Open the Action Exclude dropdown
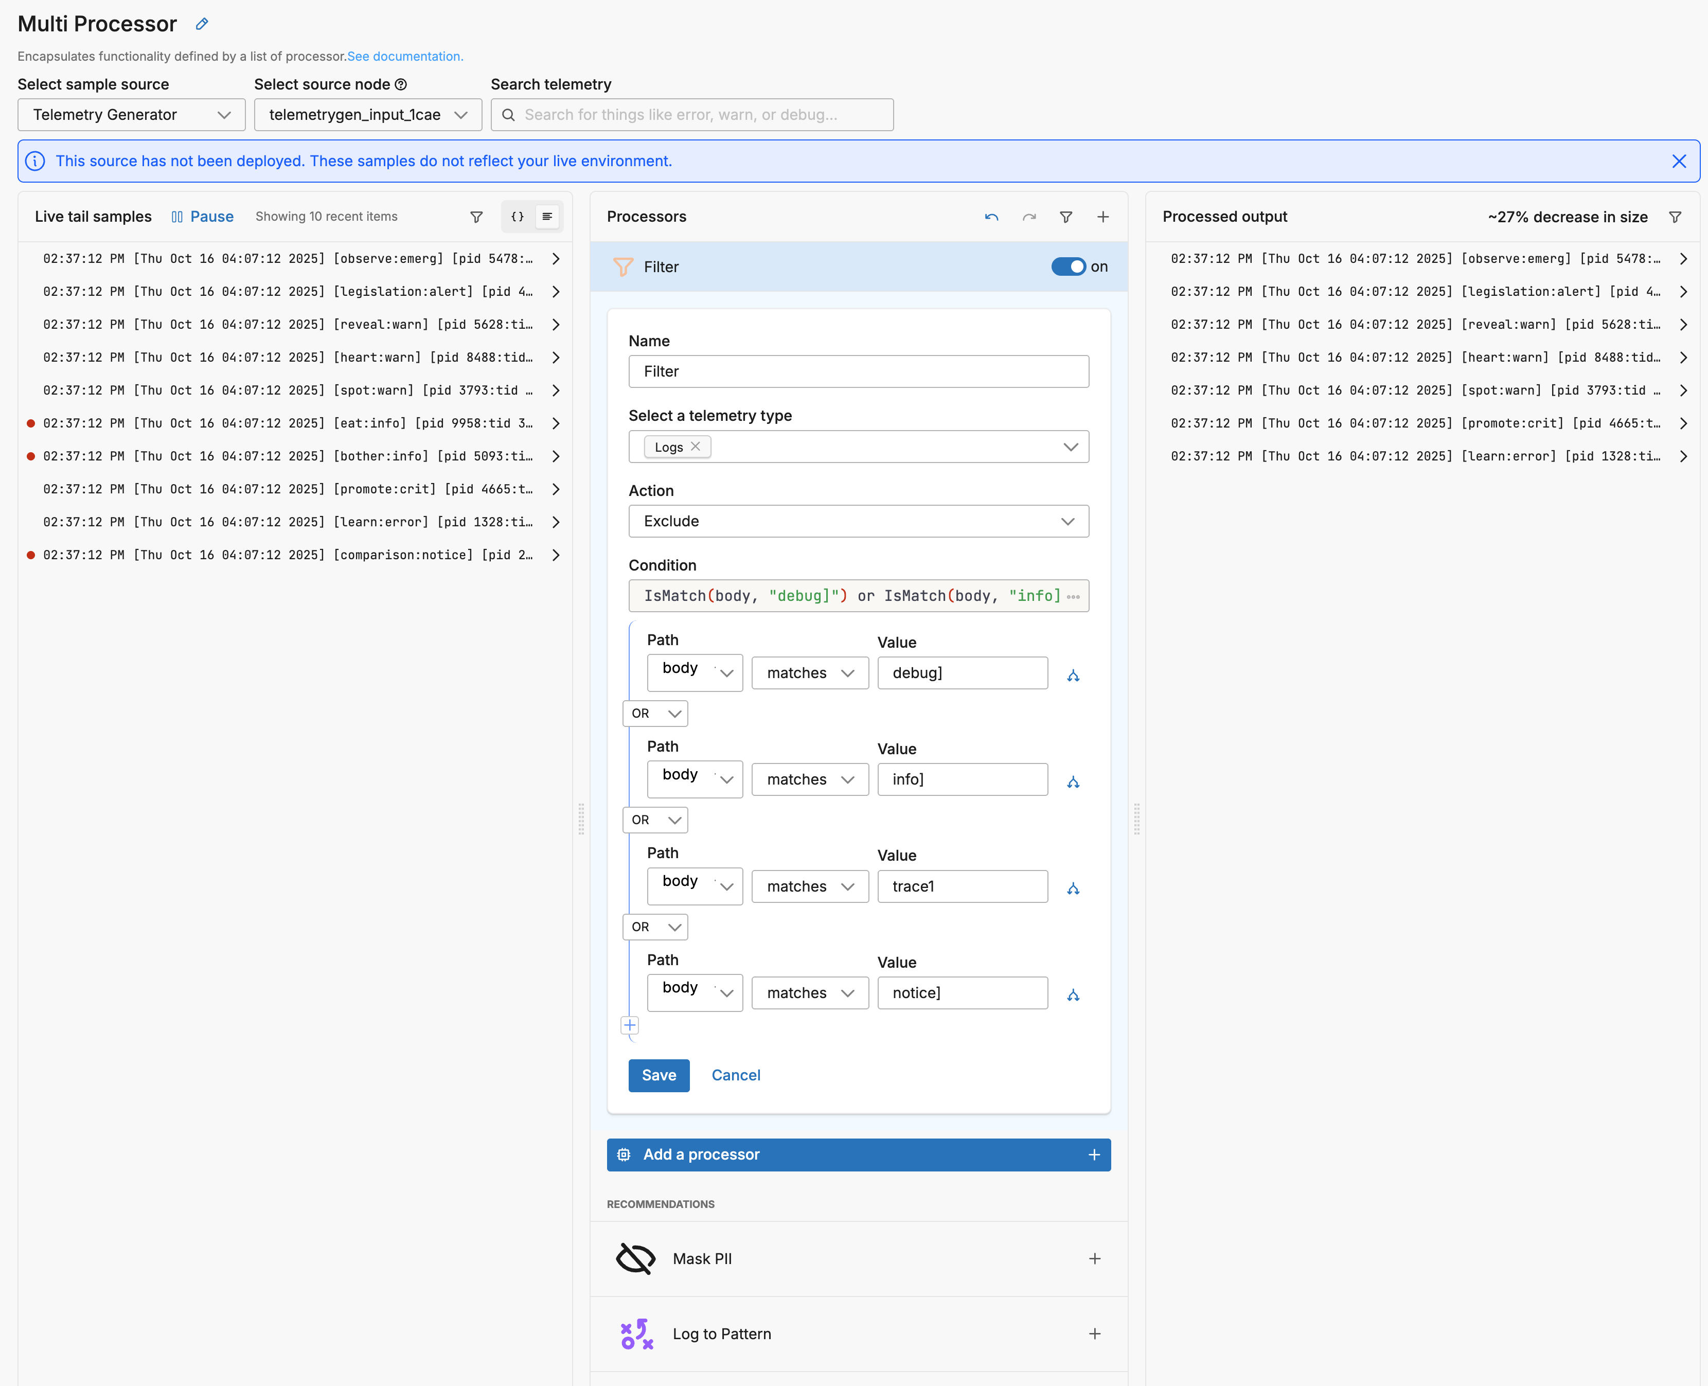Screen dimensions: 1708x1386 coord(858,521)
